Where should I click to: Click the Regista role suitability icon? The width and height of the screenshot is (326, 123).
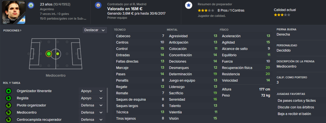pyautogui.click(x=9, y=98)
